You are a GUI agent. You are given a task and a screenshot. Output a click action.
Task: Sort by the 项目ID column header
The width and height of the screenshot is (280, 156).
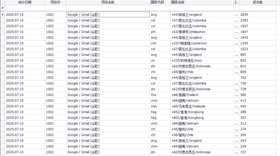[x=55, y=2]
